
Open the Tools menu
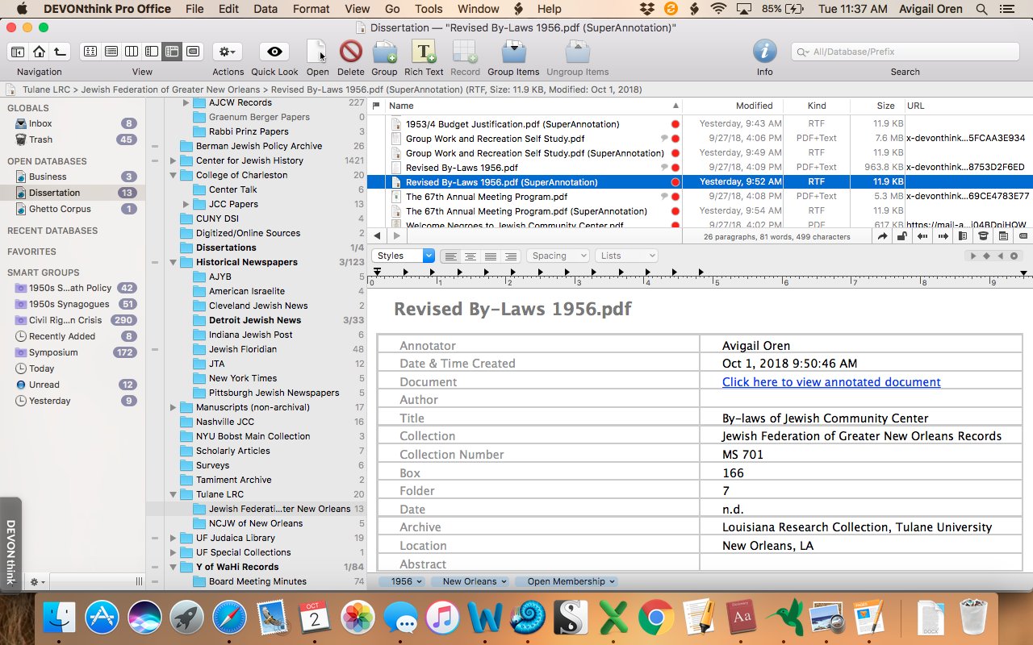(429, 9)
